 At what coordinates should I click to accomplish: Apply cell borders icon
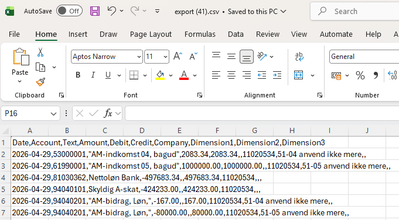pyautogui.click(x=134, y=75)
